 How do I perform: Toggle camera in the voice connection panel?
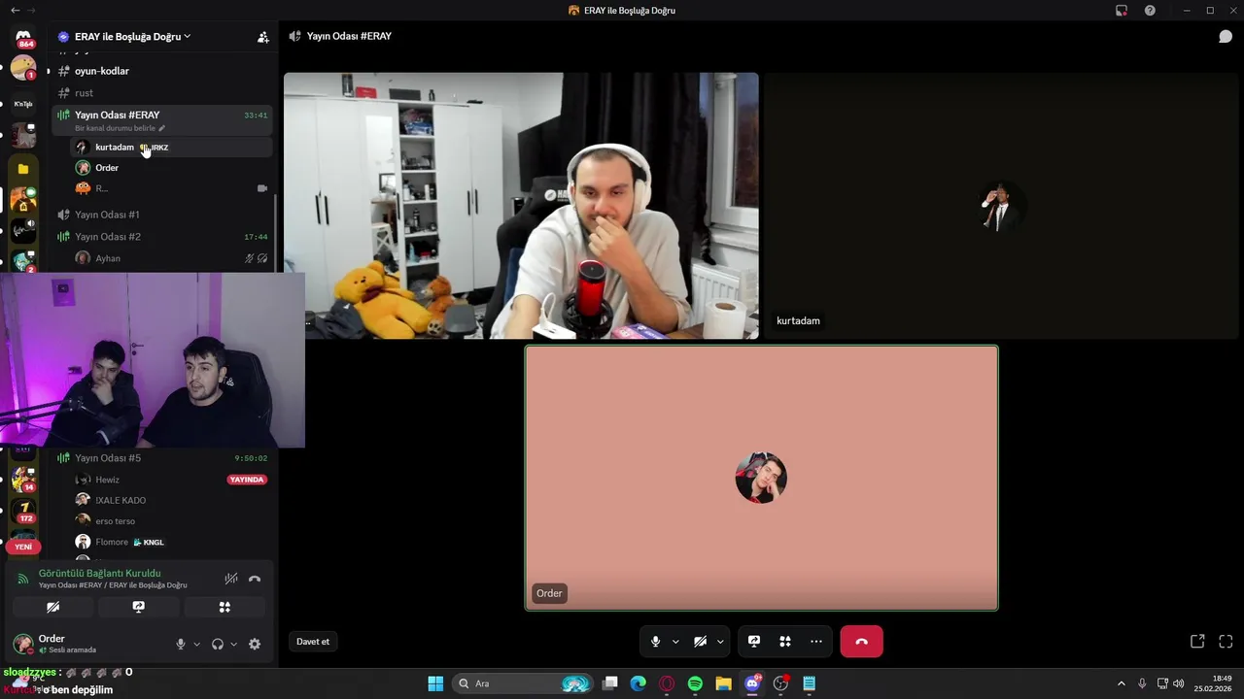pos(53,607)
